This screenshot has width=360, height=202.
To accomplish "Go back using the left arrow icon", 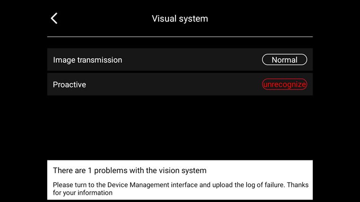I will pos(54,18).
